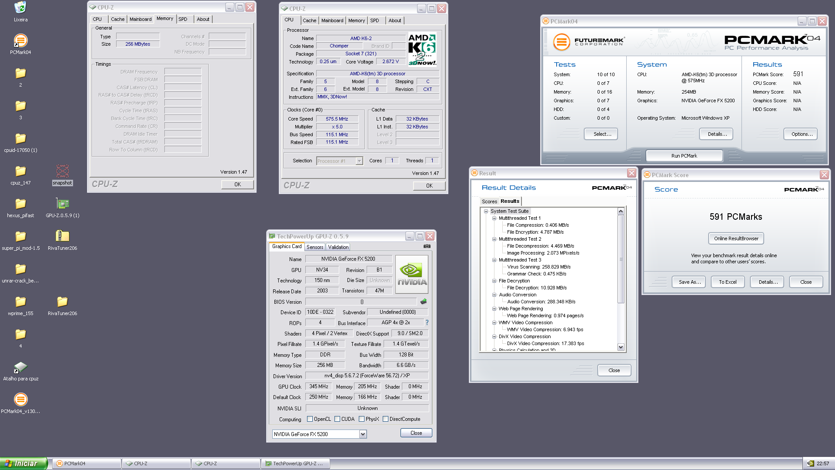Toggle the OpenCL checkbox

coord(310,419)
